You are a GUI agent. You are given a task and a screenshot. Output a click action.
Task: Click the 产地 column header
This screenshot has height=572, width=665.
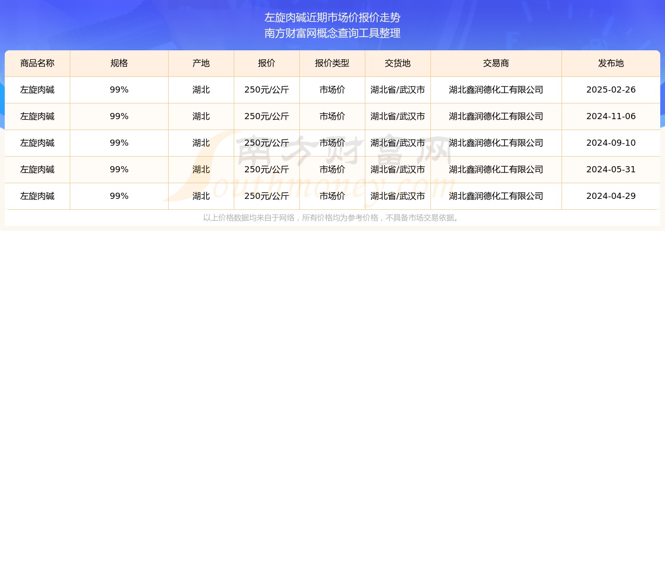(x=201, y=64)
